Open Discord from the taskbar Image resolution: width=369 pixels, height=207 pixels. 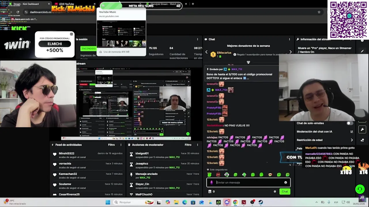[x=227, y=202]
